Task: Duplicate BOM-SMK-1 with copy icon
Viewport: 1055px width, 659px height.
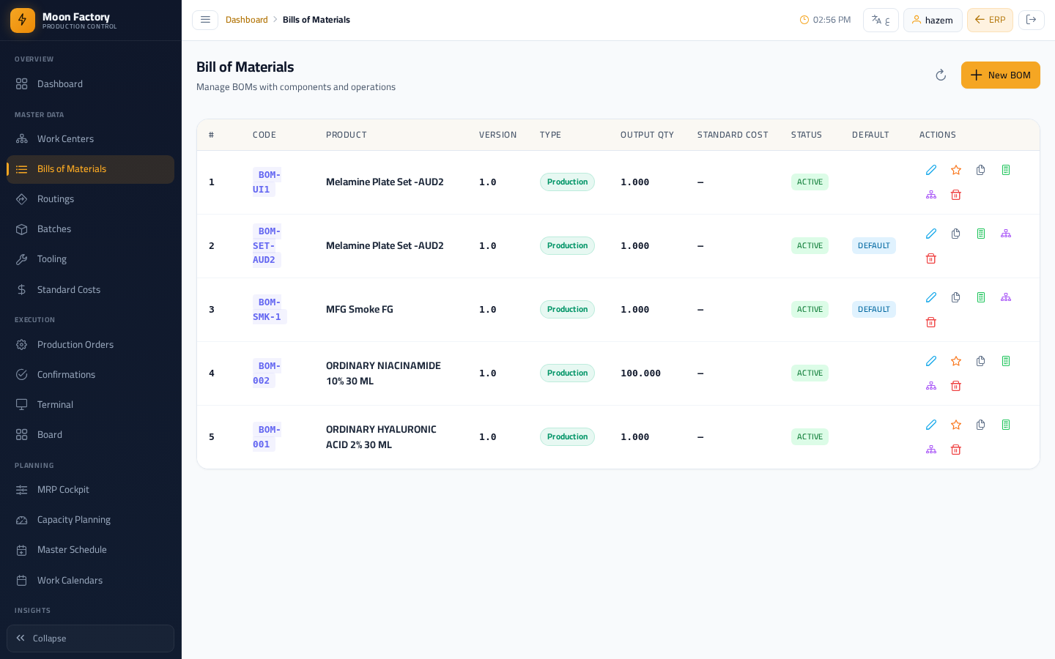Action: click(956, 297)
